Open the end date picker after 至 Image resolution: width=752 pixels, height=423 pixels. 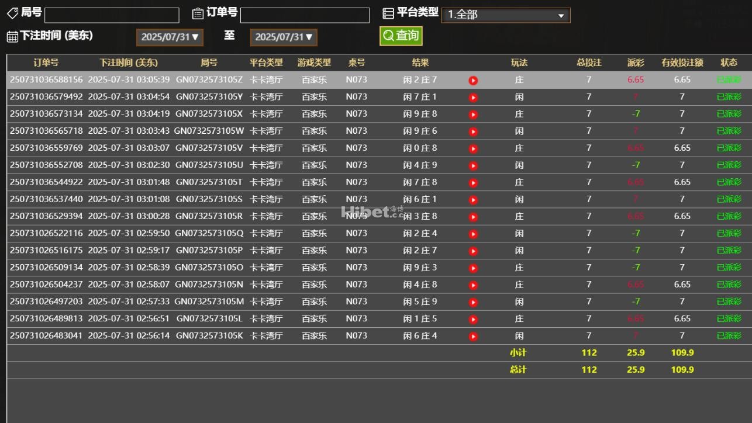(x=284, y=37)
